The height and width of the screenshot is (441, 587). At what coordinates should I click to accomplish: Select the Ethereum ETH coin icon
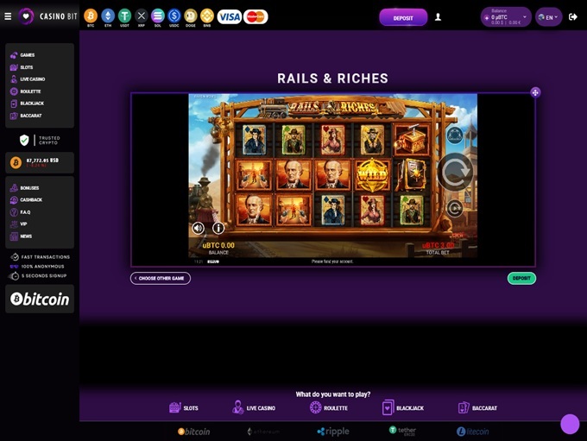click(108, 16)
